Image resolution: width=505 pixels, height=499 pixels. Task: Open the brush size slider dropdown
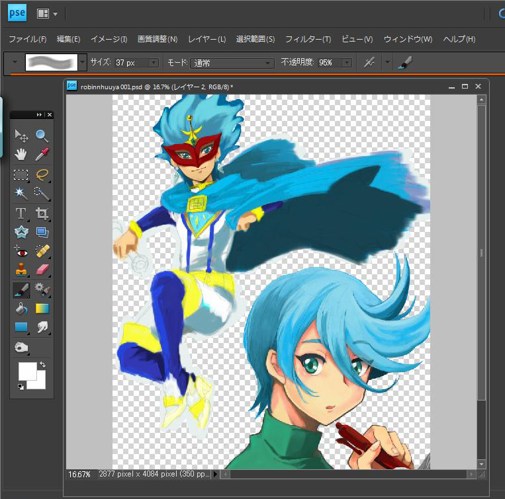pyautogui.click(x=154, y=62)
